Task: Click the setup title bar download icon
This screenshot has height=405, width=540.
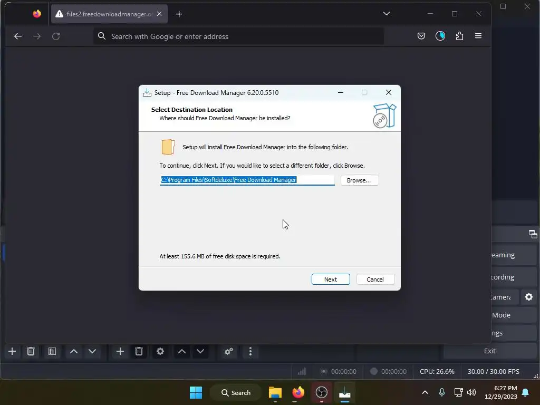Action: click(x=147, y=92)
